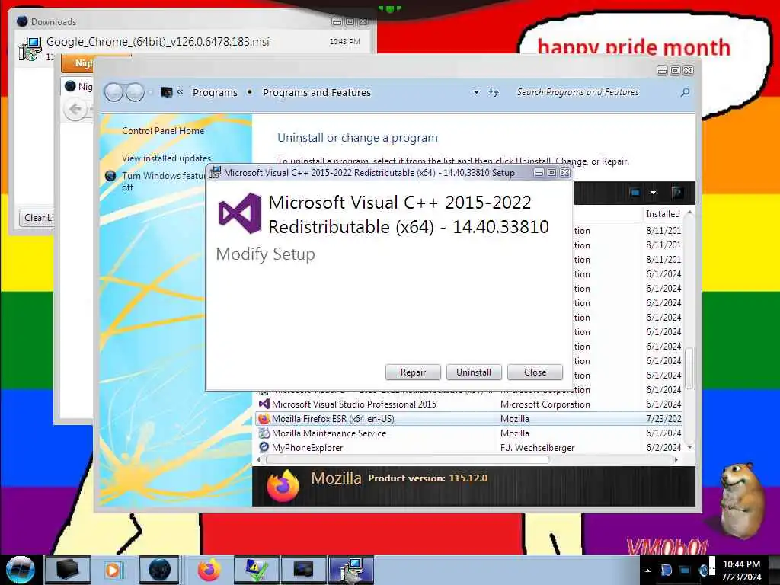
Task: Click the search magnifier icon
Action: [685, 92]
